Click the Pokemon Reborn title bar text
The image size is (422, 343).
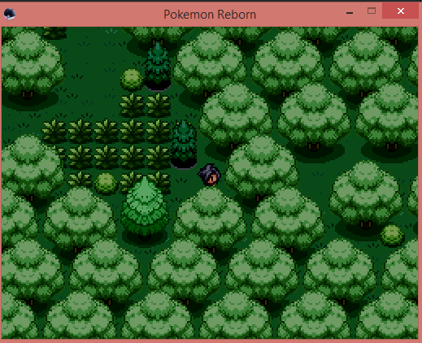pyautogui.click(x=210, y=15)
